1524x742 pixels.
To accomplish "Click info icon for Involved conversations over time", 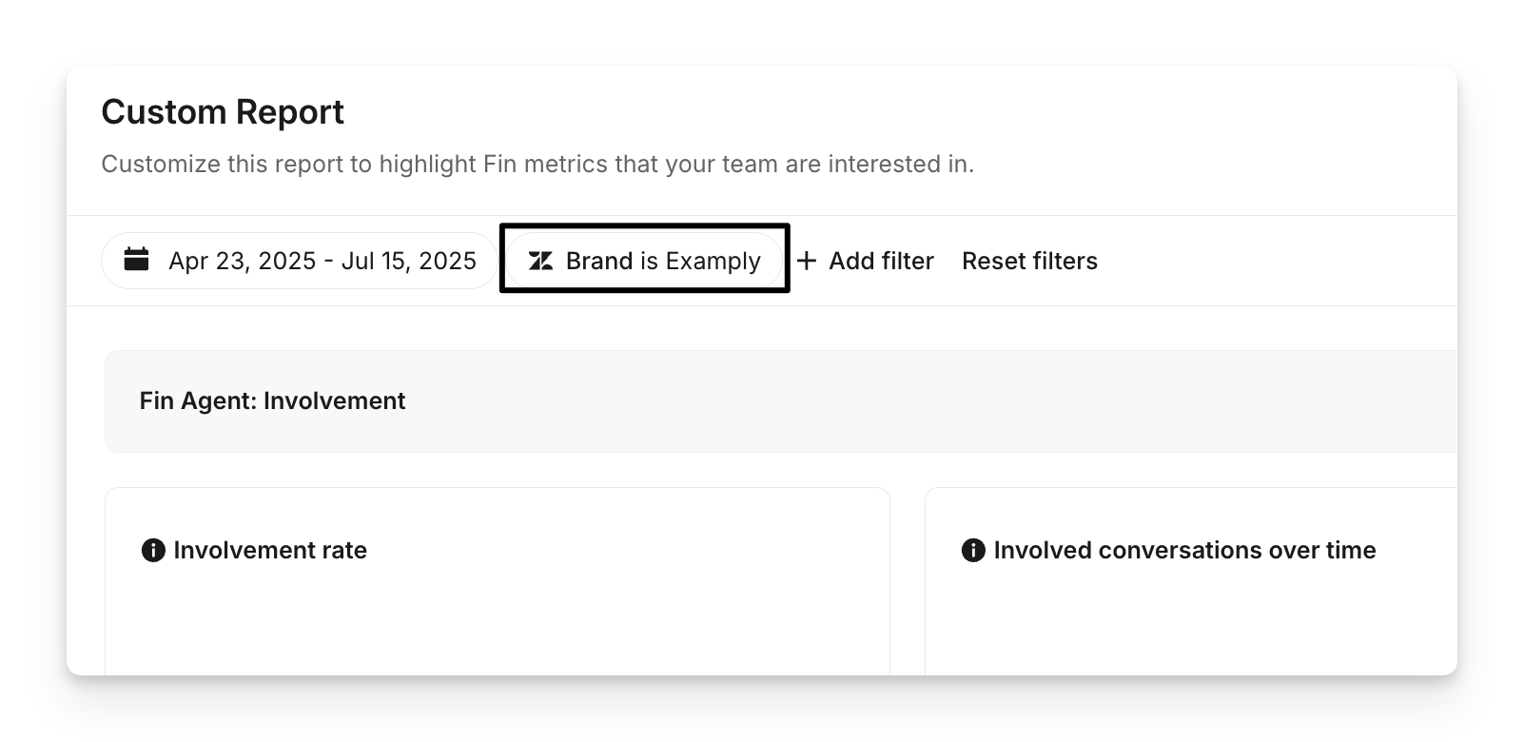I will (x=973, y=550).
